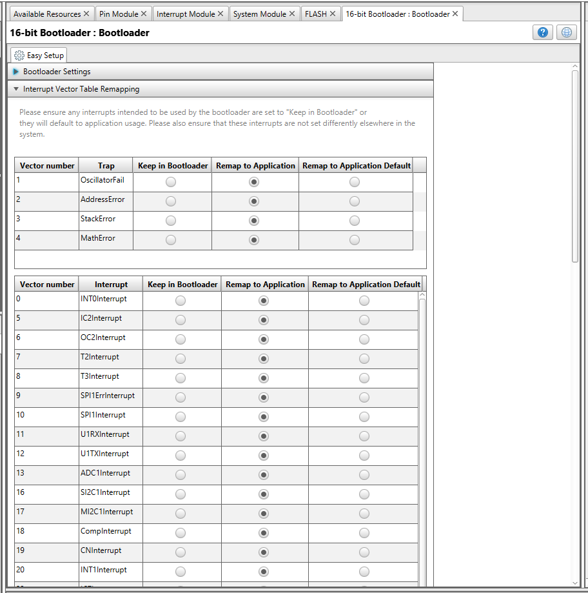Select Remap to Application for StackError
588x593 pixels.
click(x=254, y=221)
